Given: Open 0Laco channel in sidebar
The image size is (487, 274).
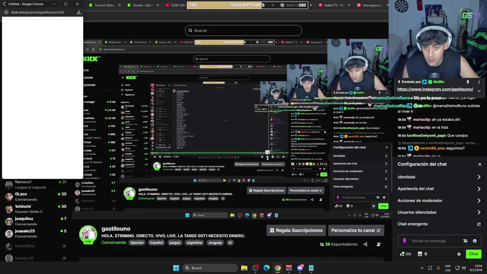Looking at the screenshot, I should click(36, 197).
